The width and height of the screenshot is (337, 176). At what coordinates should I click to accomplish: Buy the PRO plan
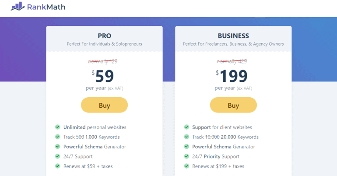[x=104, y=105]
